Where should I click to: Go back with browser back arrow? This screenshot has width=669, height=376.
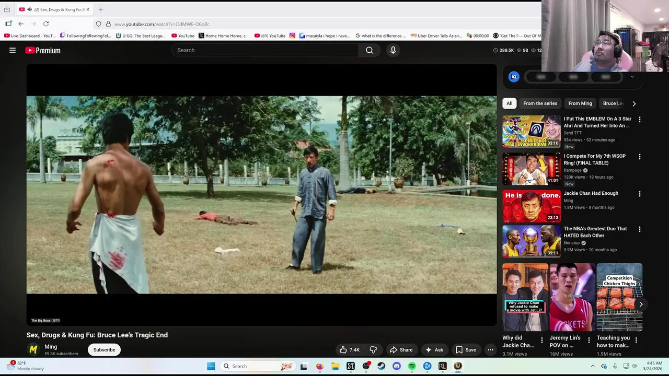[21, 24]
